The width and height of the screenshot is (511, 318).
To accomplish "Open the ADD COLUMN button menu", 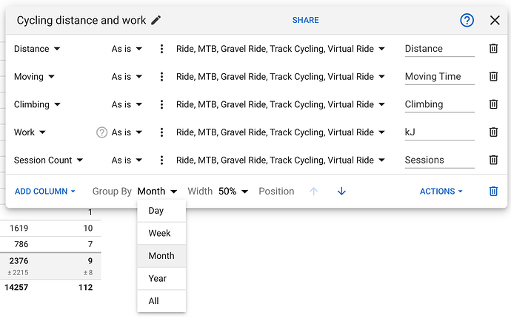I will pos(45,191).
